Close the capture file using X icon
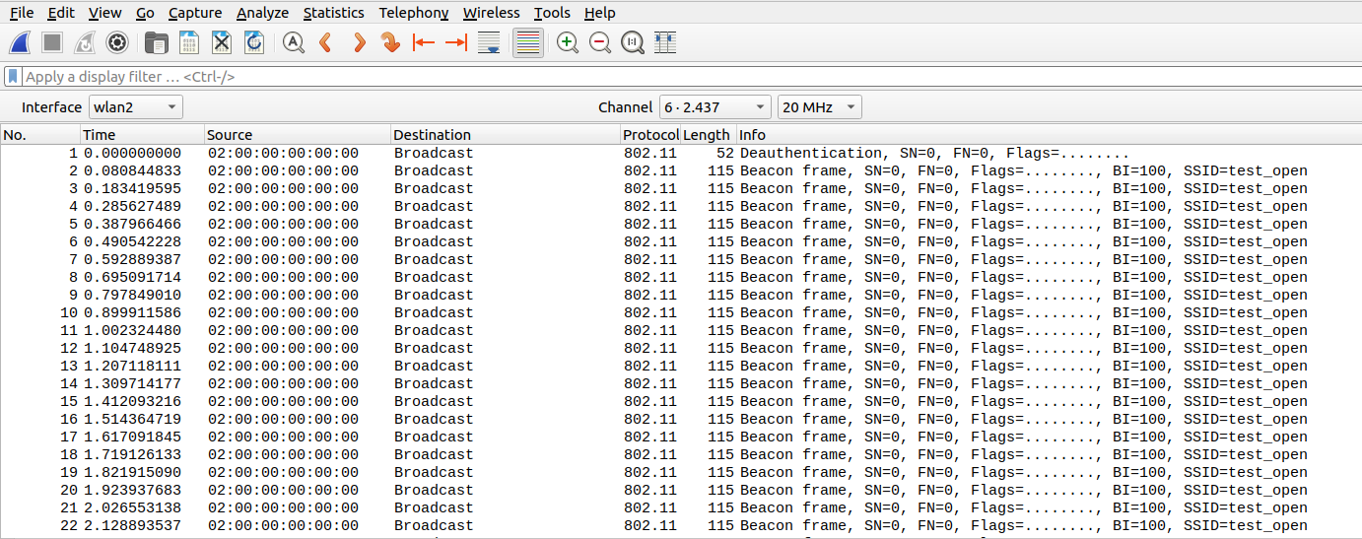Viewport: 1362px width, 539px height. point(222,42)
